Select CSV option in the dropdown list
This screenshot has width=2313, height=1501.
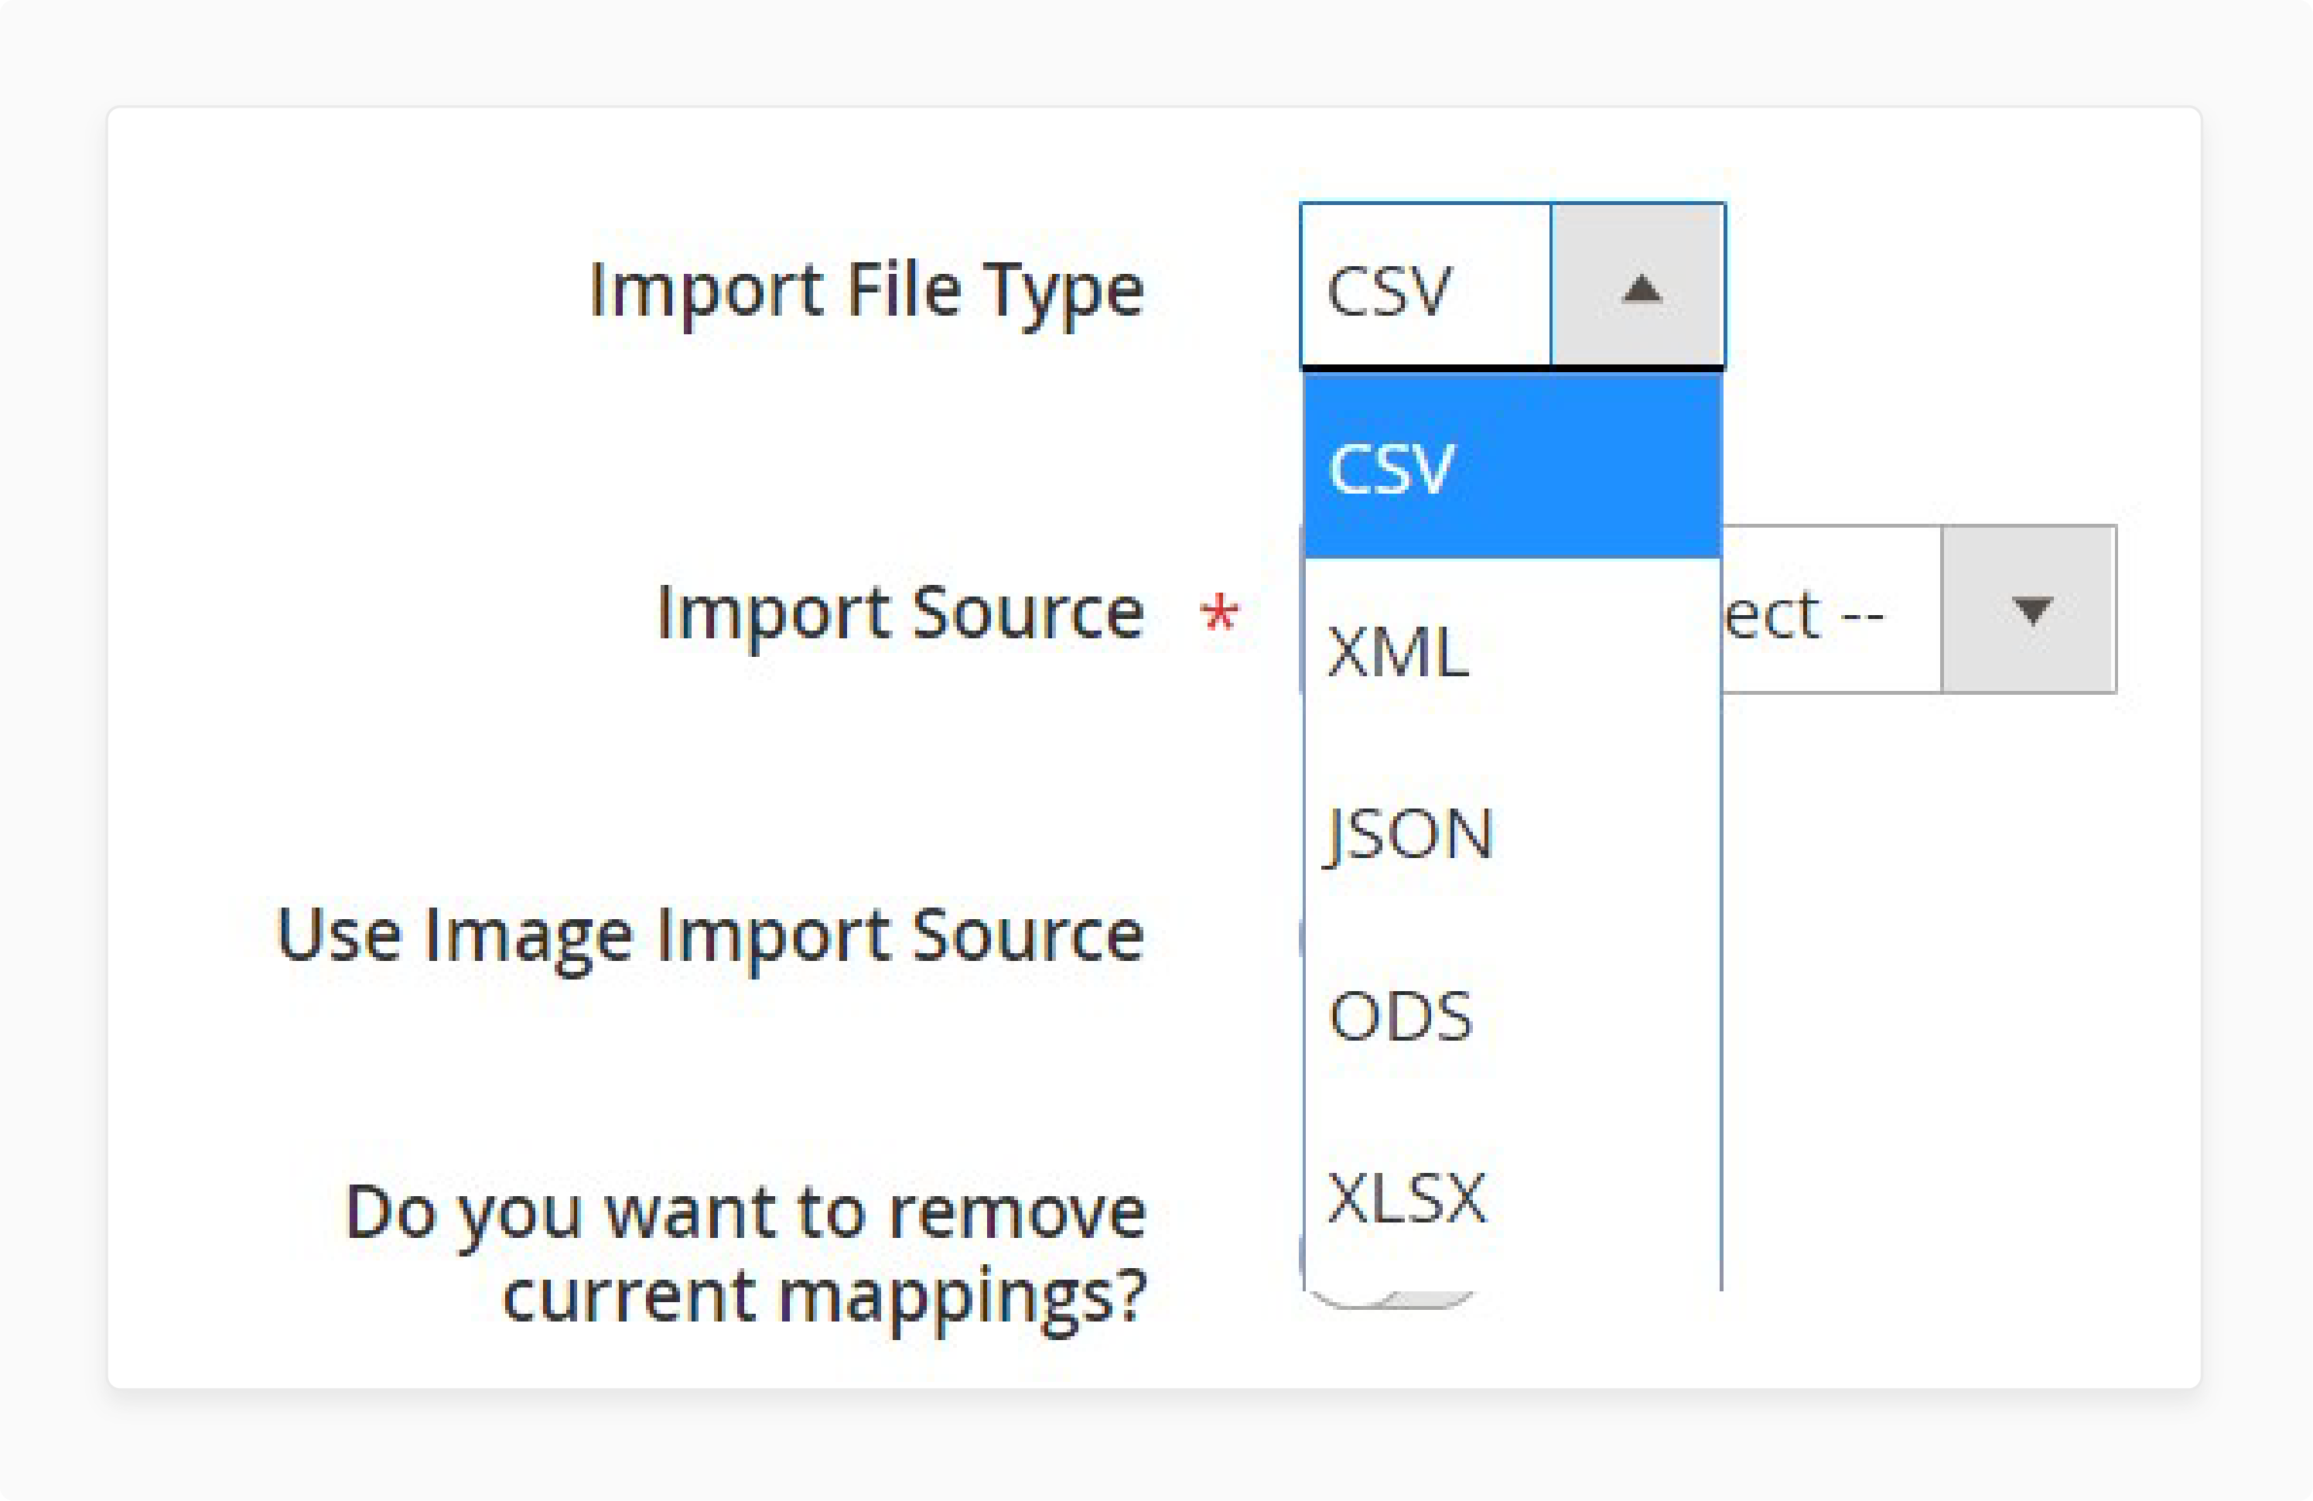(x=1512, y=467)
